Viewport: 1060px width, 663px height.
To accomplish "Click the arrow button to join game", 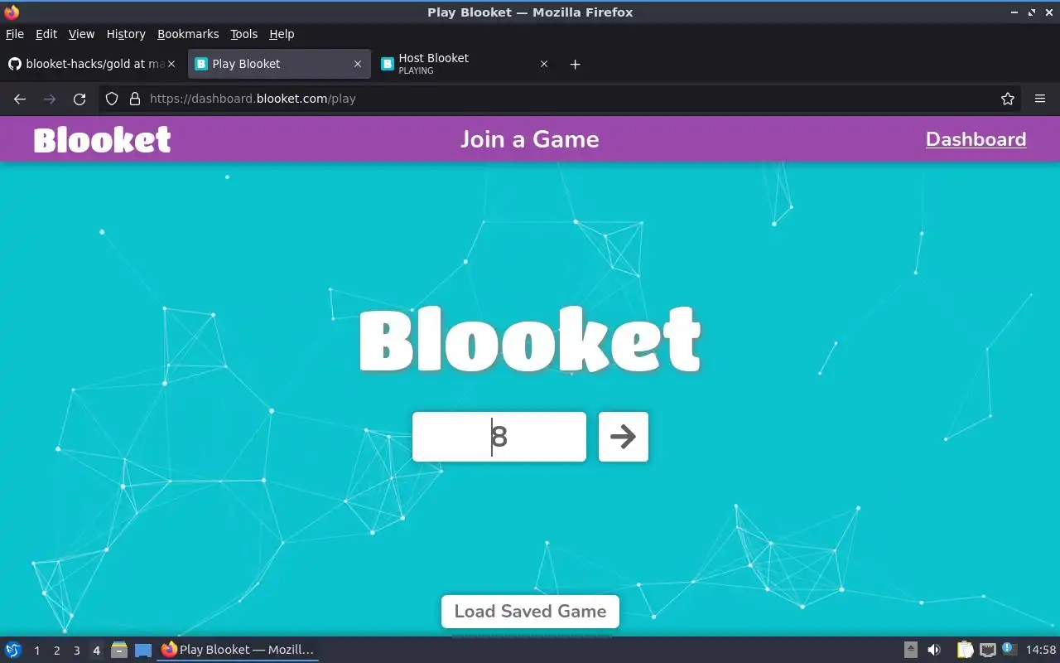I will pos(623,437).
